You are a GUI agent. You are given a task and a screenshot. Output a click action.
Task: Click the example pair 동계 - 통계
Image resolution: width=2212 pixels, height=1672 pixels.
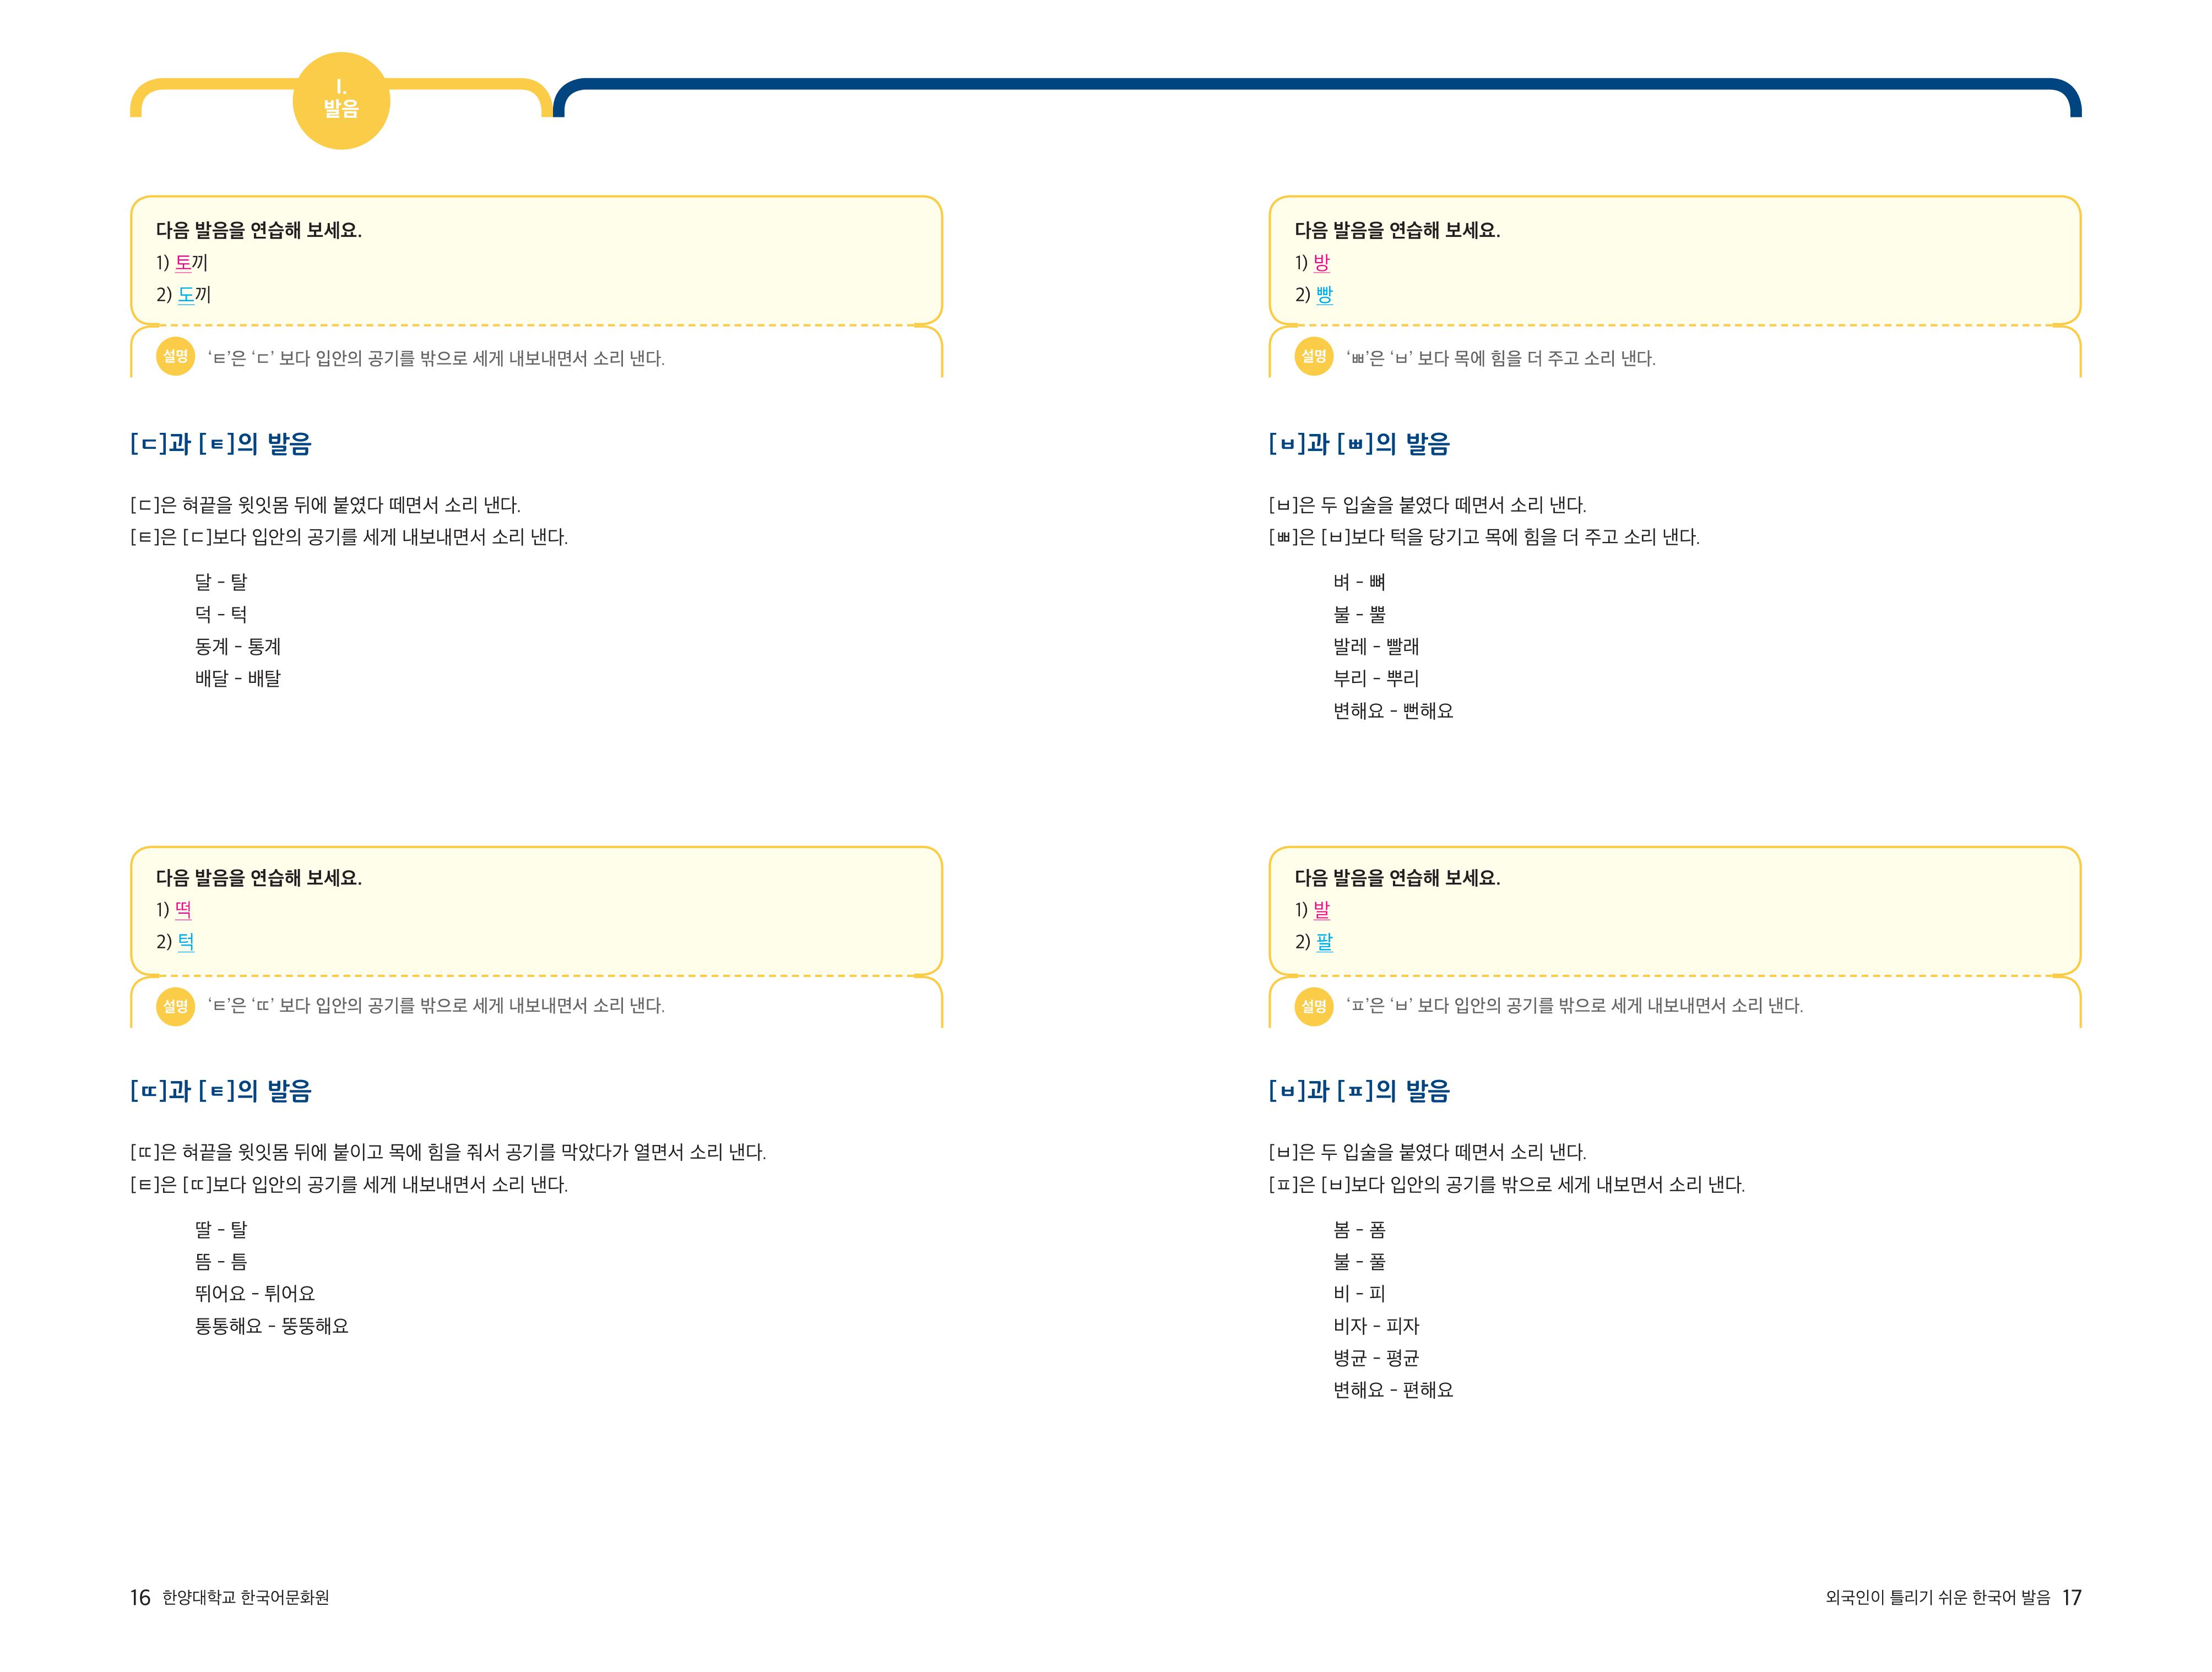238,647
